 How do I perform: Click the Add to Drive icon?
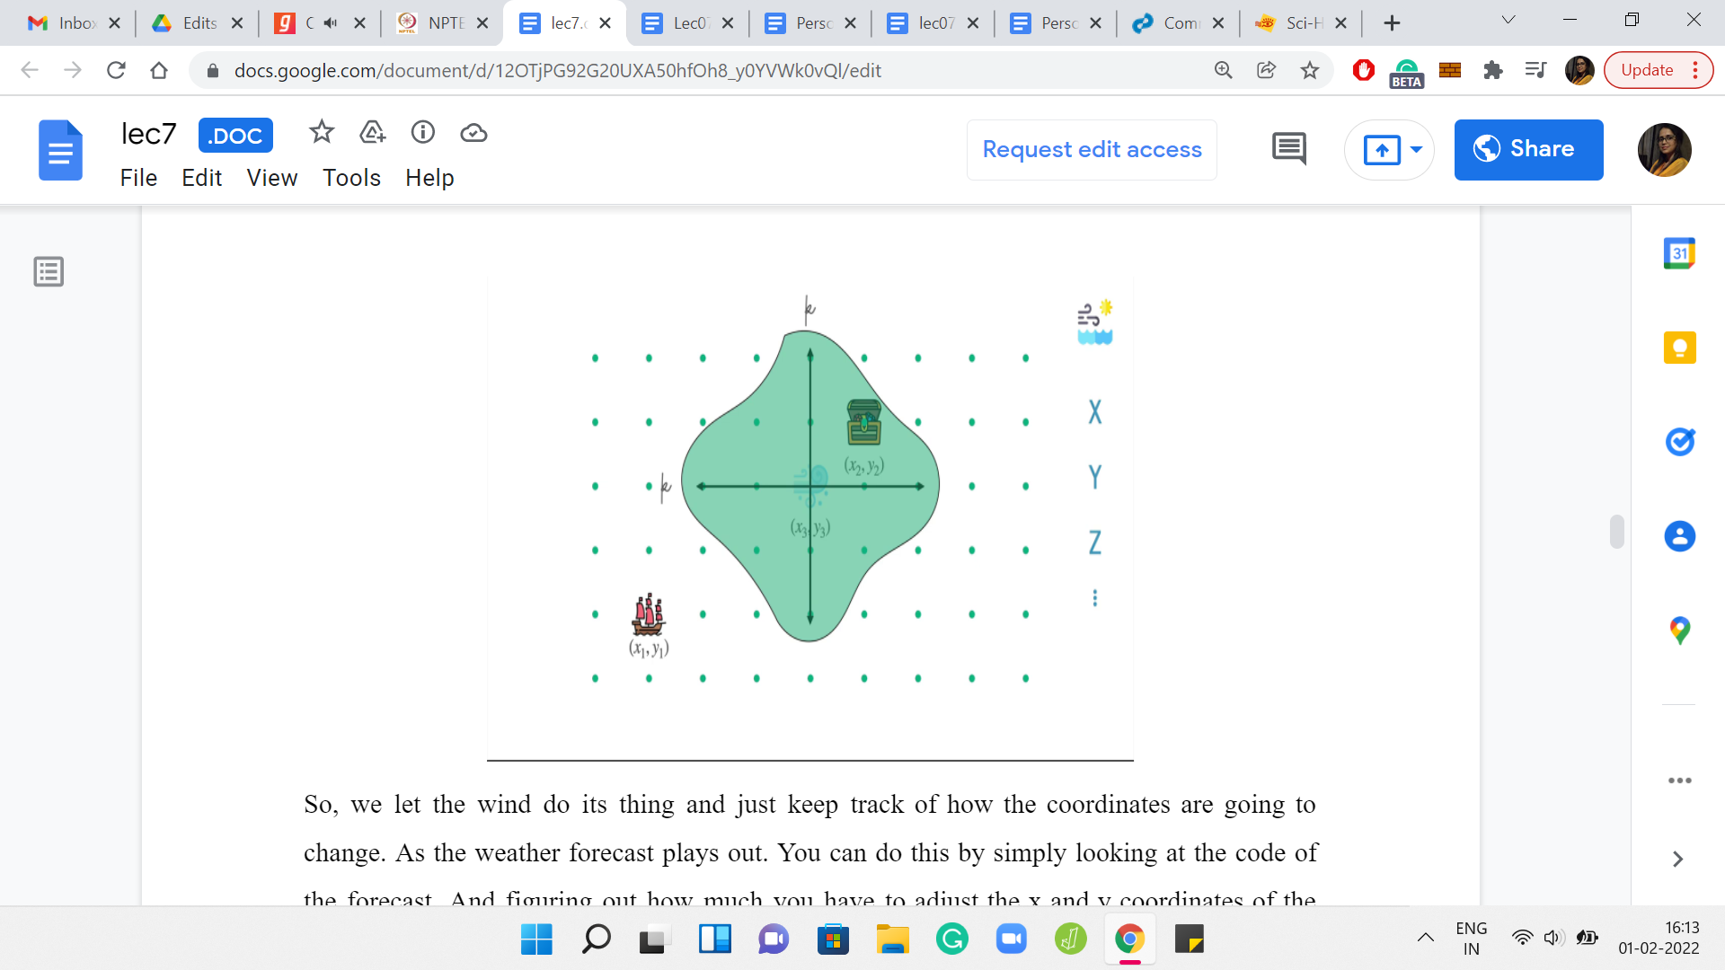click(372, 133)
